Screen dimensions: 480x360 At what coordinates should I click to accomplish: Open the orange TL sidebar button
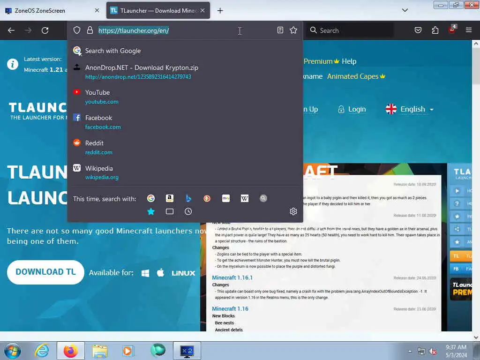[x=460, y=256]
